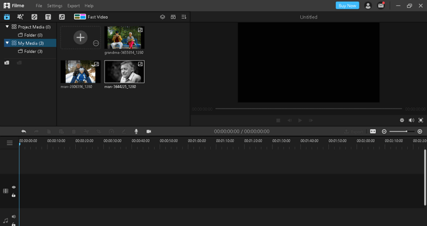Click the Edit pencil icon
427x226 pixels.
(x=124, y=131)
